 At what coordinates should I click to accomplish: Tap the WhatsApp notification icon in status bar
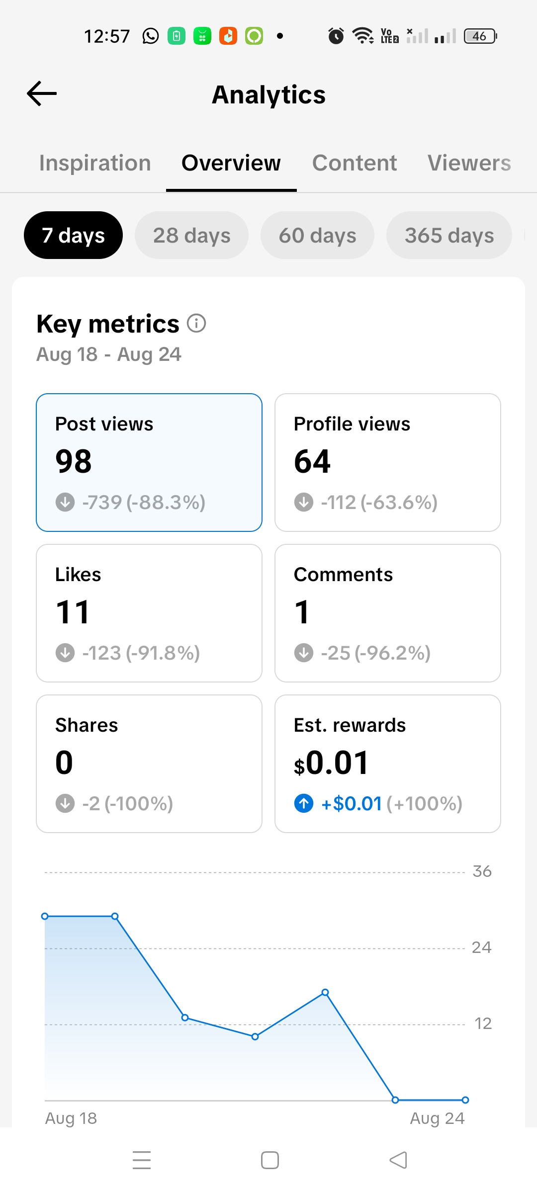[151, 36]
